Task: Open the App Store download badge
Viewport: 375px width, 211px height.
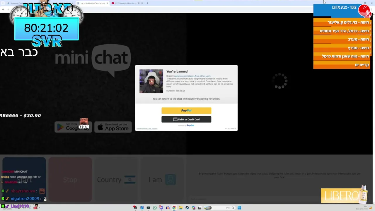Action: pyautogui.click(x=113, y=127)
